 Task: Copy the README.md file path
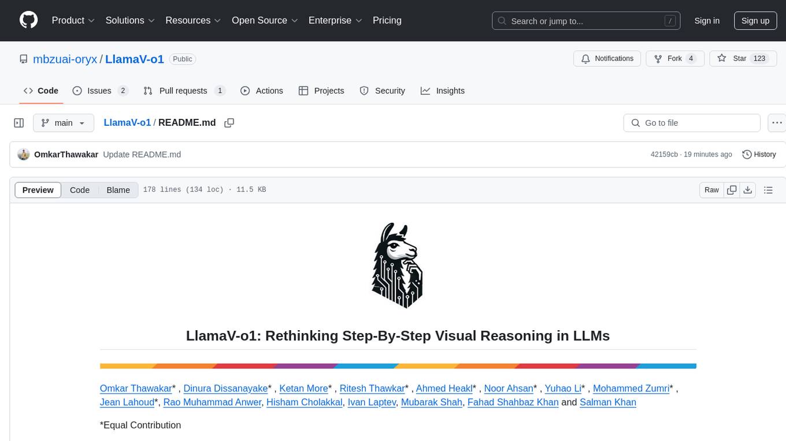229,123
